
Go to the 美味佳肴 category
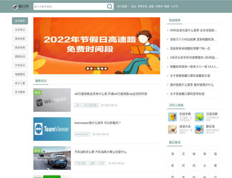coord(20,38)
